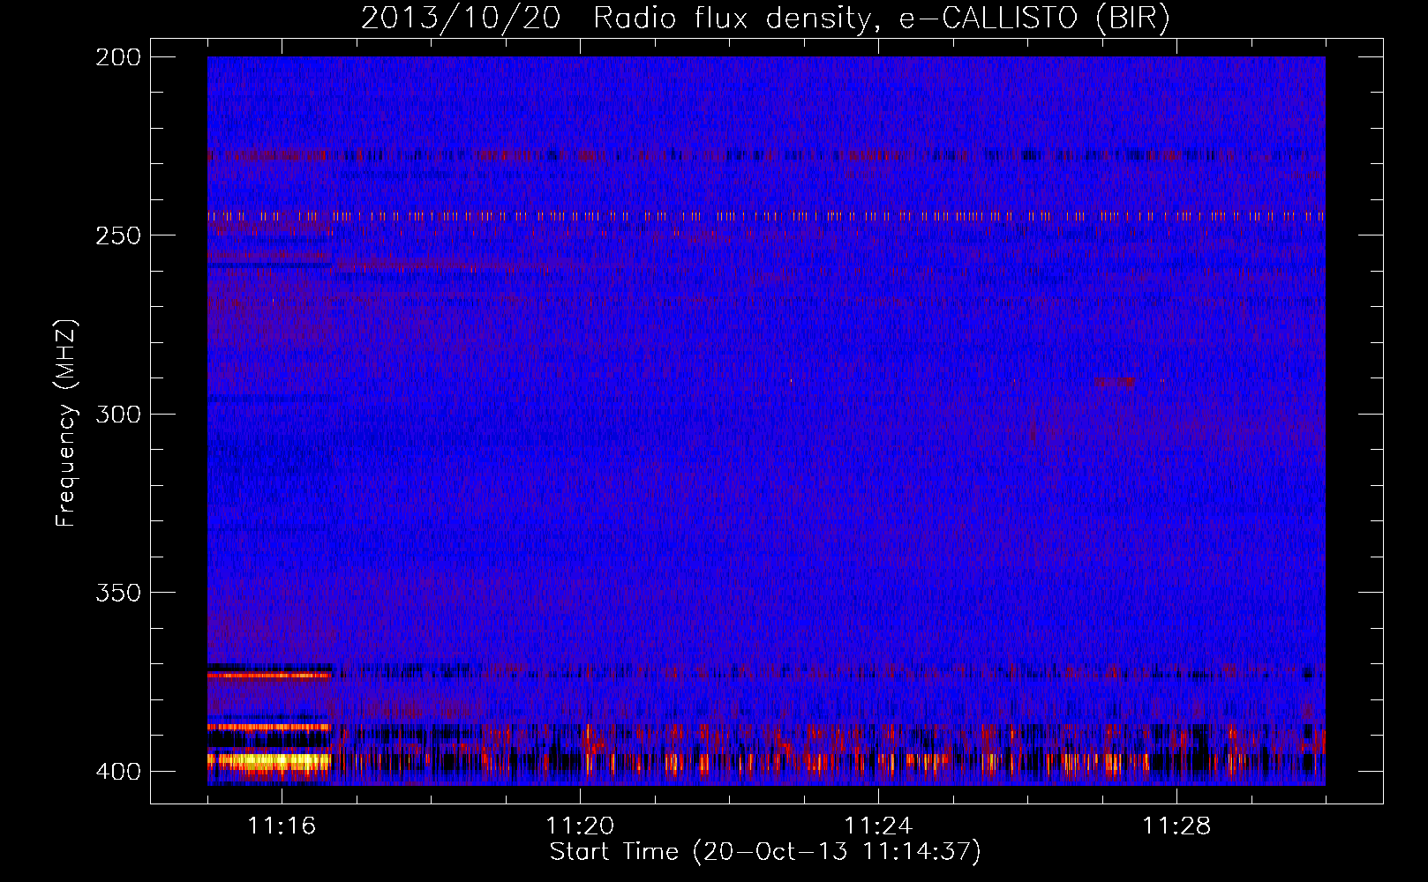Click the 11:16 time tick label
The width and height of the screenshot is (1428, 882).
282,826
